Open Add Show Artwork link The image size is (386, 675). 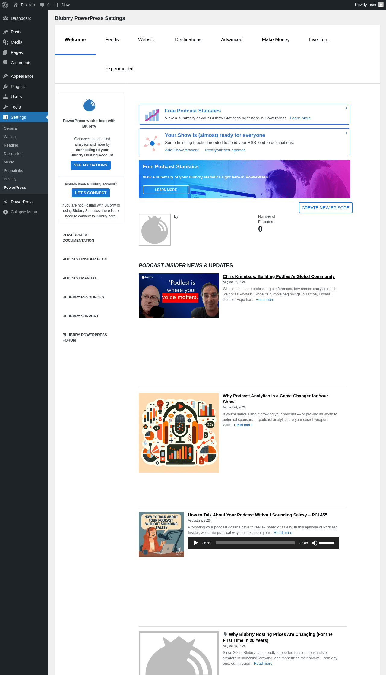point(182,150)
